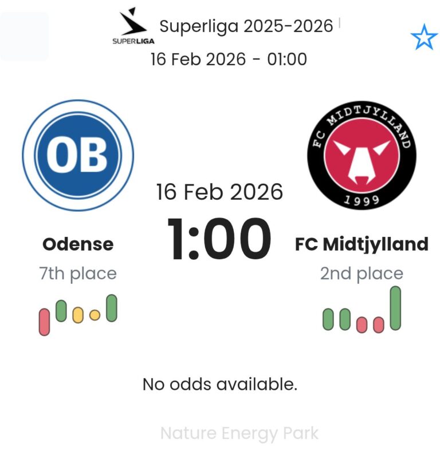Viewport: 440px width, 451px height.
Task: Open the Odense OB club crest
Action: click(78, 155)
